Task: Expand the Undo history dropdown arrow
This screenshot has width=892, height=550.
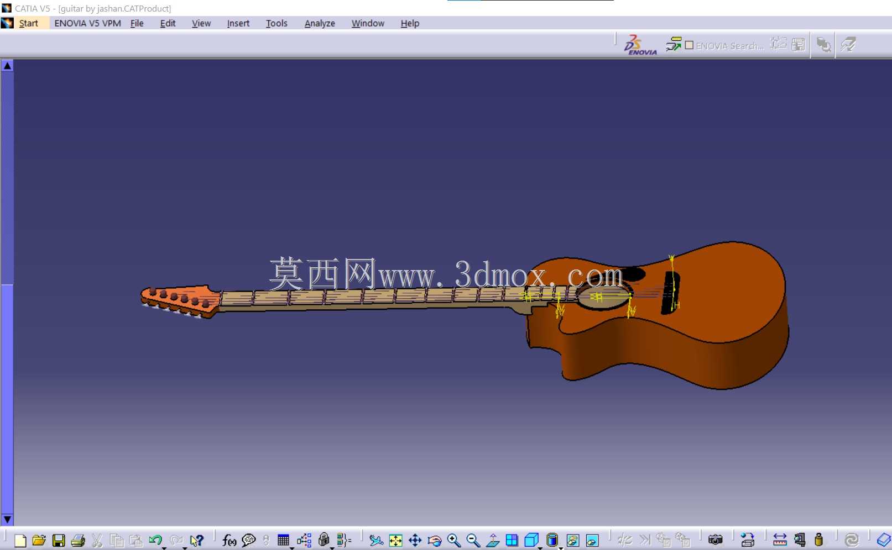Action: [164, 548]
